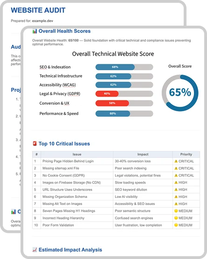This screenshot has width=207, height=259.
Task: Click the warning icon in the Missing Organization Schema row
Action: coord(176,196)
